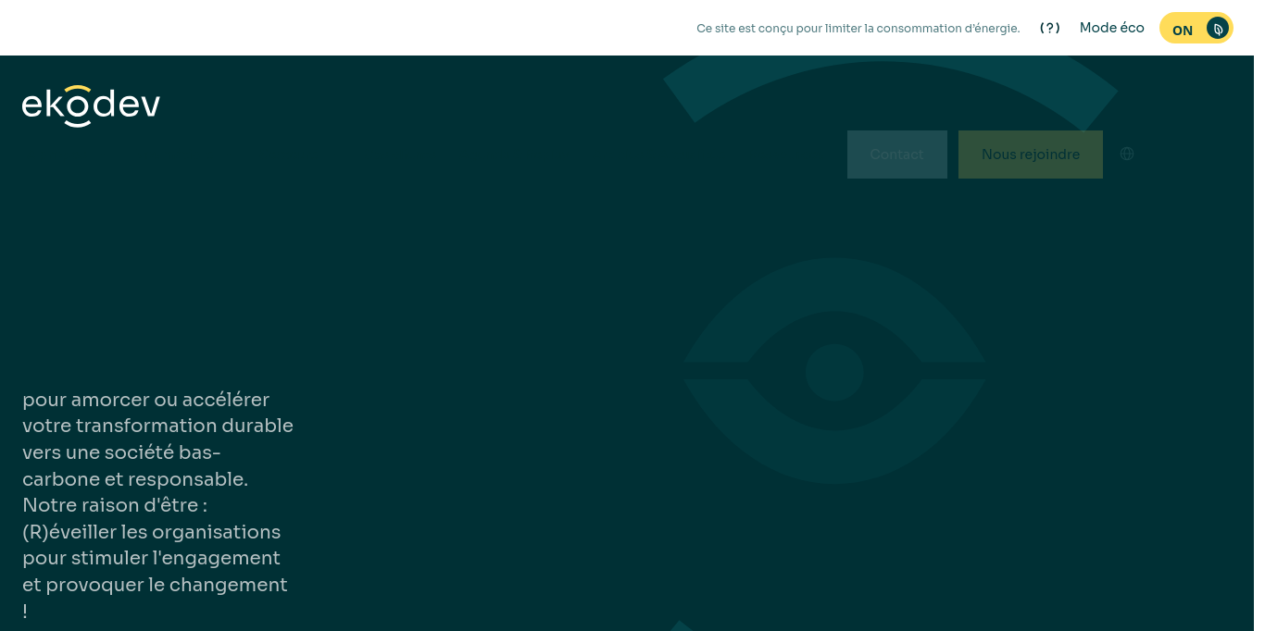Click the ON label in the eco toggle
Image resolution: width=1265 pixels, height=631 pixels.
pos(1182,30)
